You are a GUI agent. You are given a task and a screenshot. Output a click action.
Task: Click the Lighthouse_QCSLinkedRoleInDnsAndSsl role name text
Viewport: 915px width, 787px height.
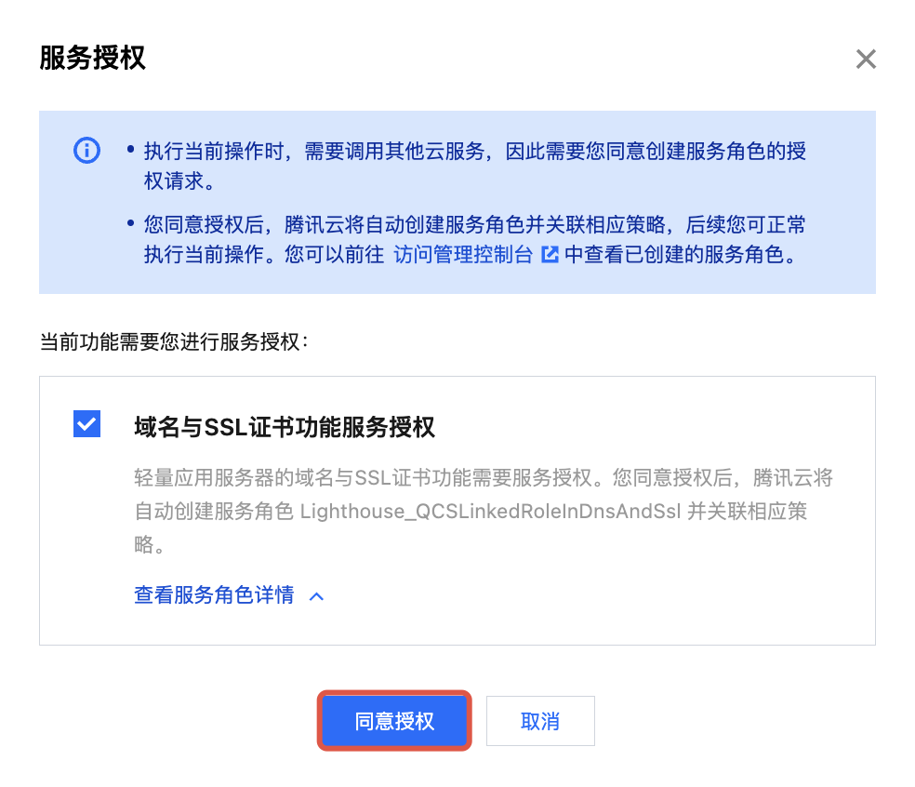(490, 512)
